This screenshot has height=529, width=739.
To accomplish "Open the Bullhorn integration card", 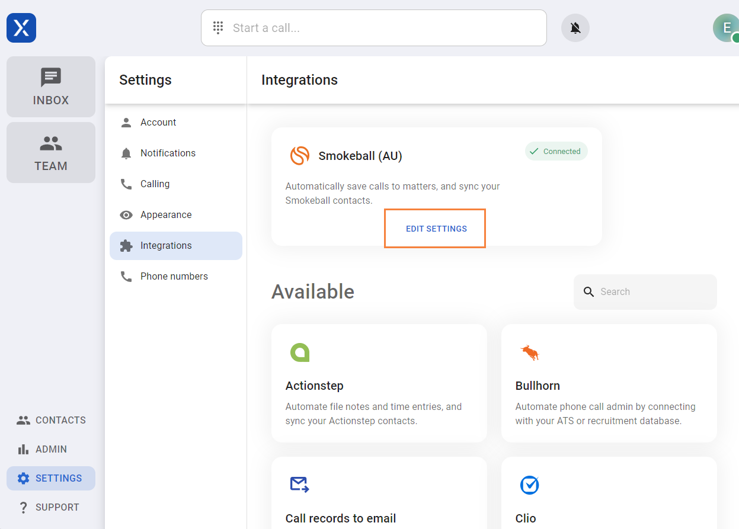I will 609,383.
